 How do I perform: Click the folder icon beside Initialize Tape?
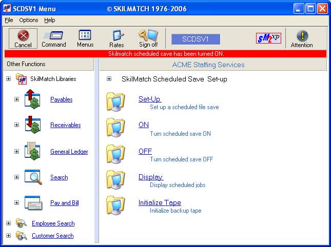[115, 205]
